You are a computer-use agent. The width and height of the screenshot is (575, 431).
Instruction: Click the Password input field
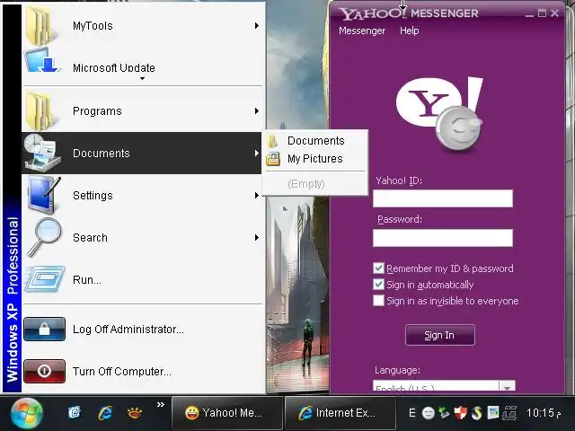[443, 237]
